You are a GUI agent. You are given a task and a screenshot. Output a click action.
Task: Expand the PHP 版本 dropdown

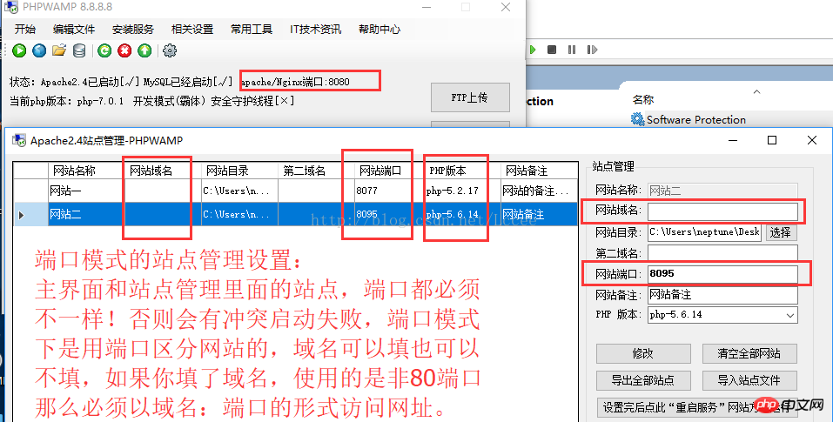[790, 315]
